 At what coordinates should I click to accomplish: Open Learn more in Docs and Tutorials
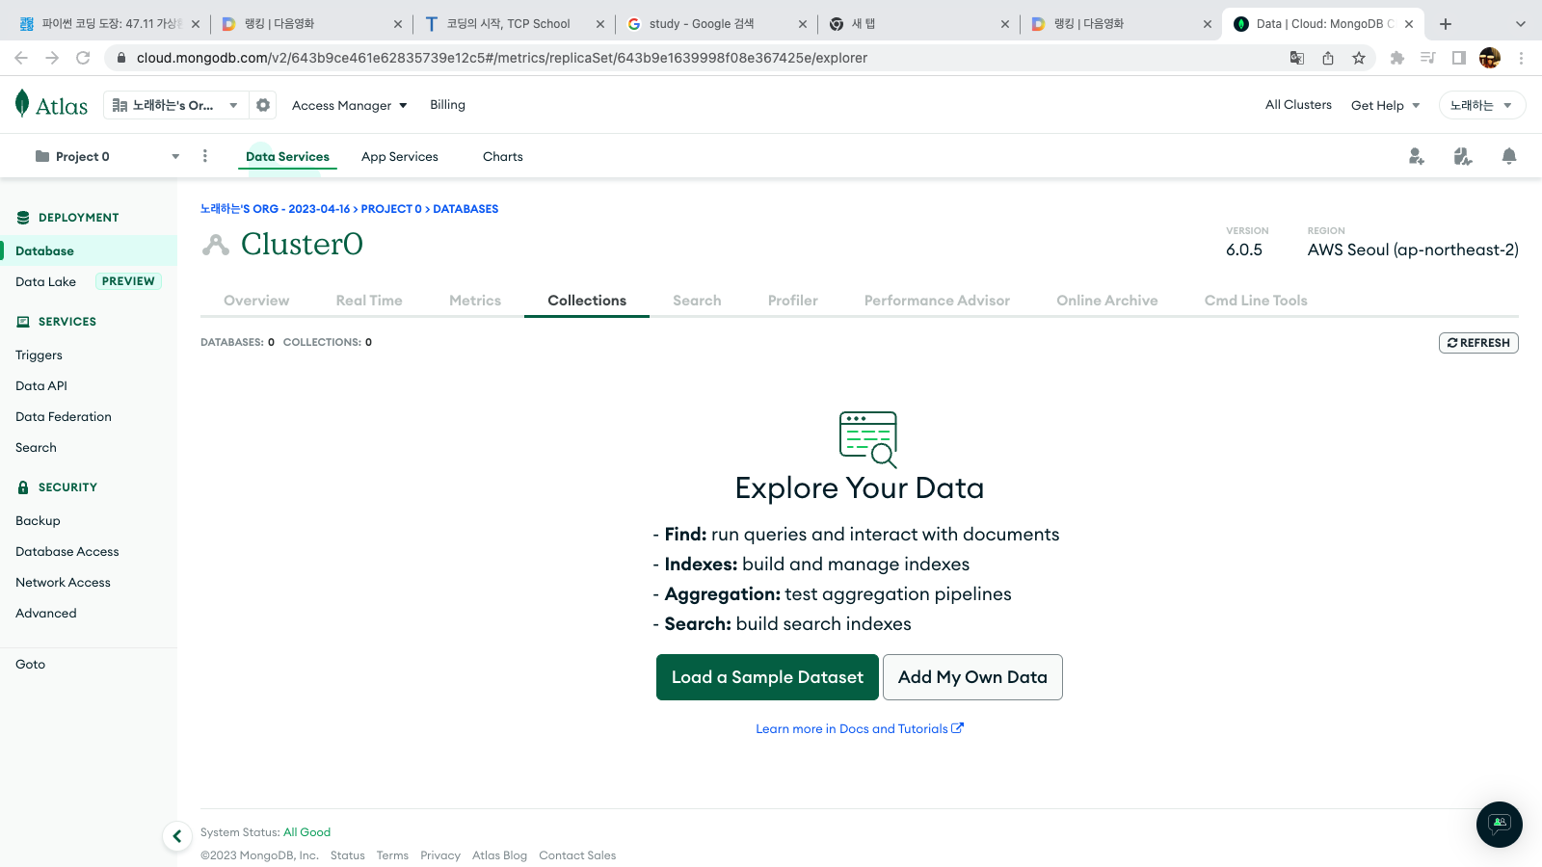point(860,728)
